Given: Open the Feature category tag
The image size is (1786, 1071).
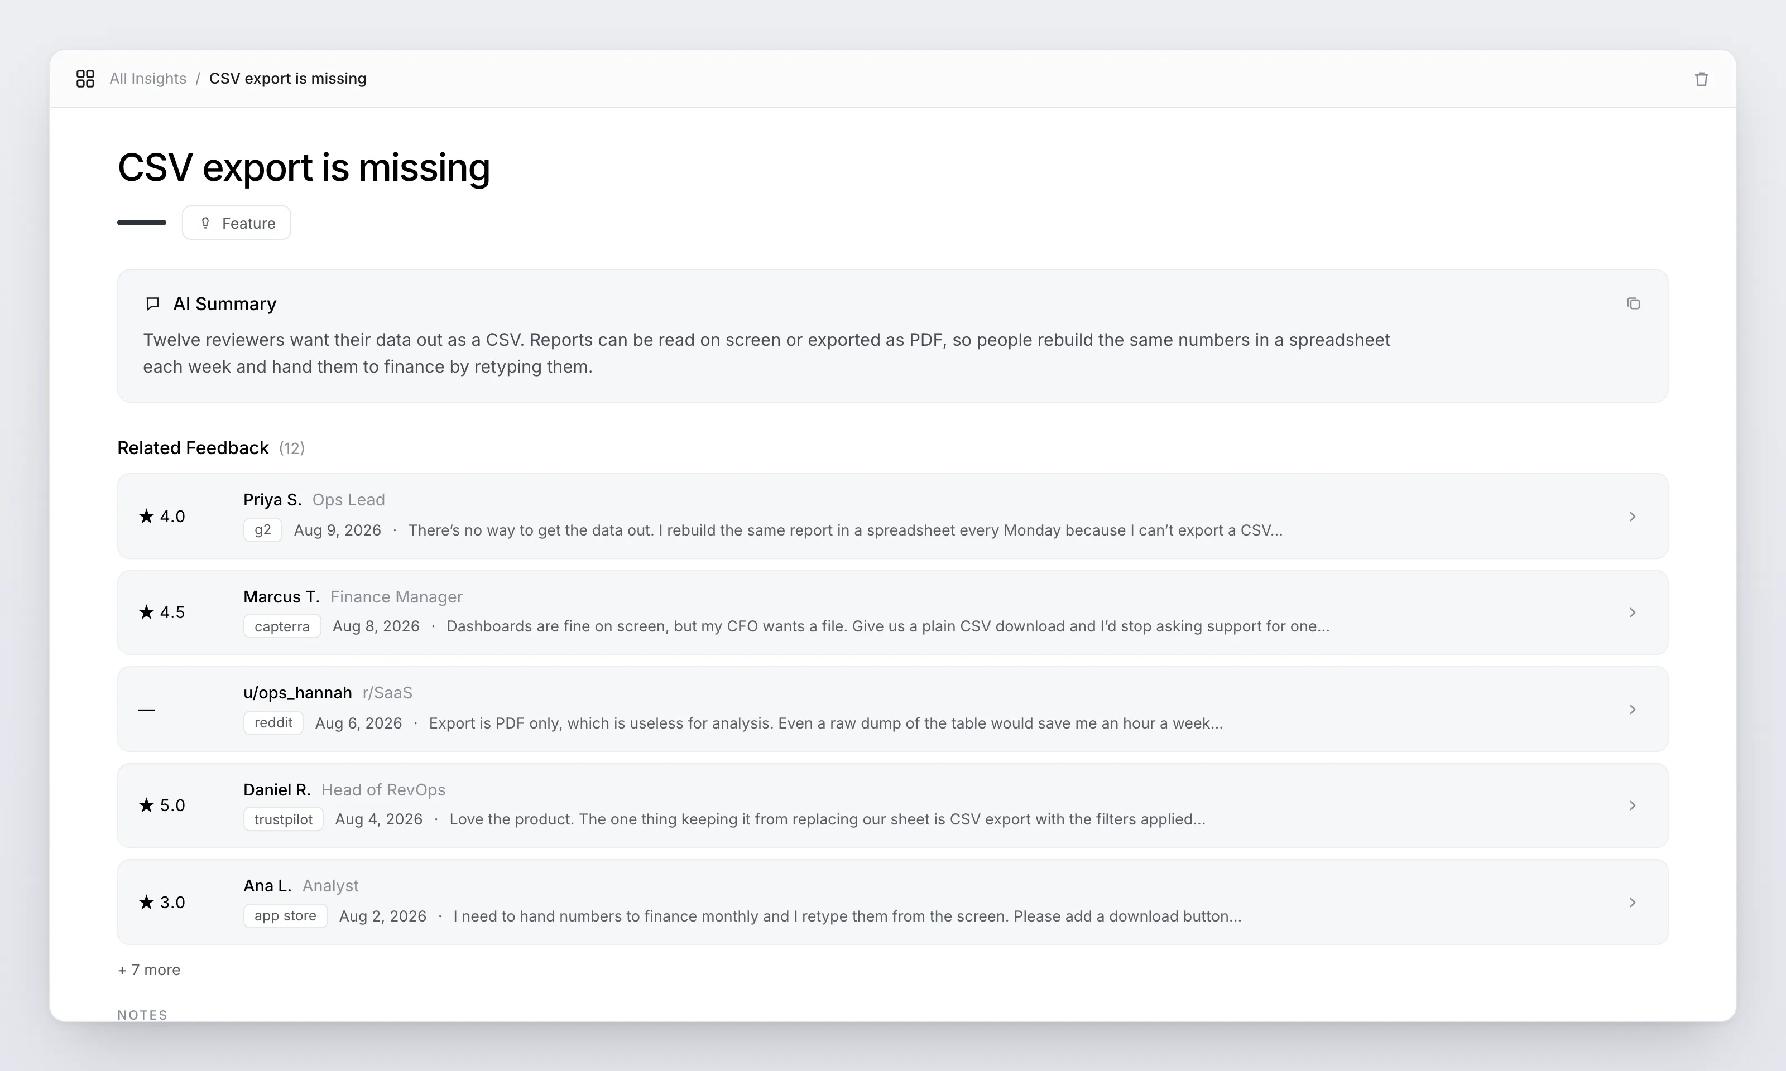Looking at the screenshot, I should tap(236, 223).
